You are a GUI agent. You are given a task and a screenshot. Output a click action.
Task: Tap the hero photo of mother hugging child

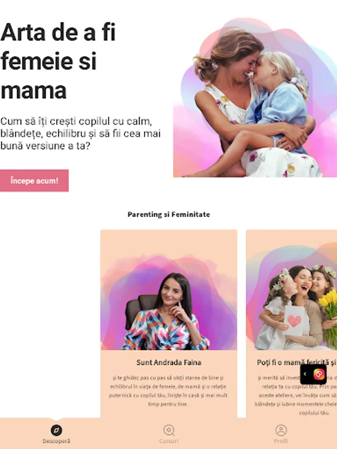tap(255, 98)
